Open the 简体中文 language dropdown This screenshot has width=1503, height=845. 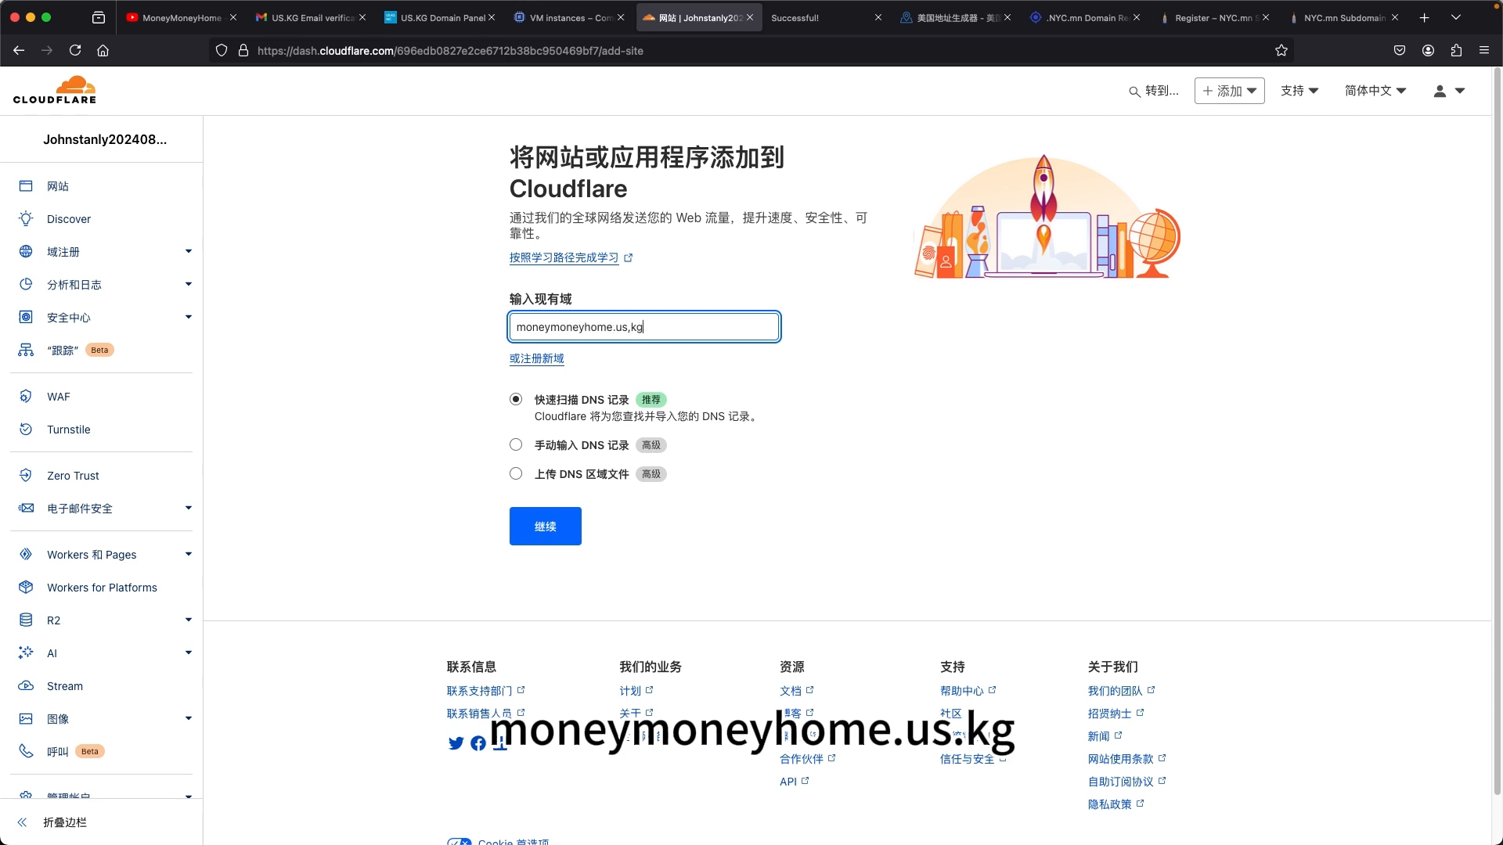click(1375, 91)
